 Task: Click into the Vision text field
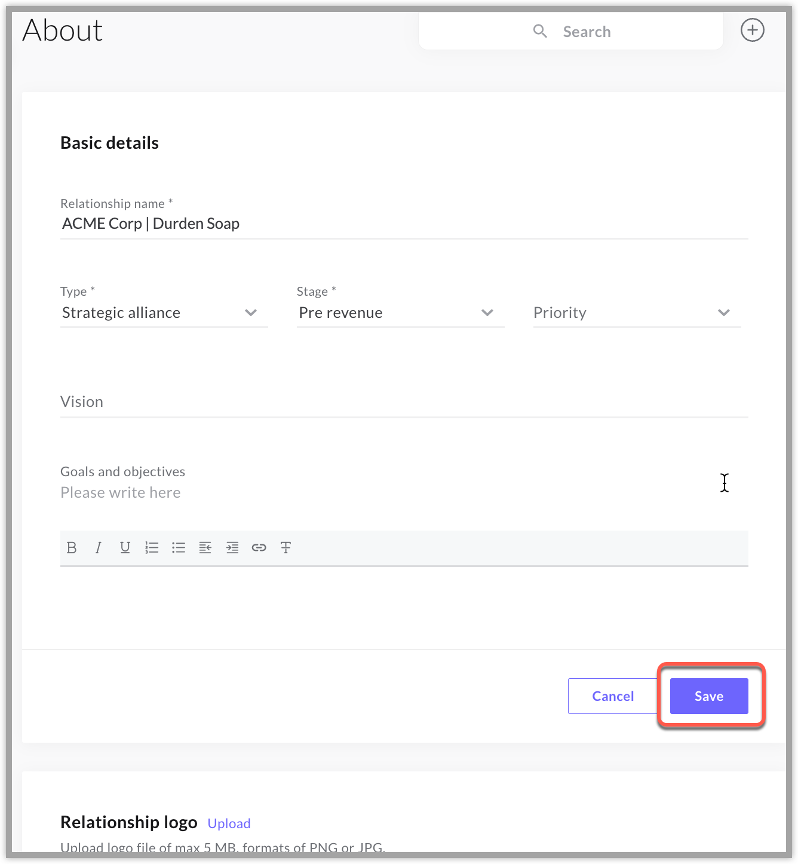click(404, 402)
